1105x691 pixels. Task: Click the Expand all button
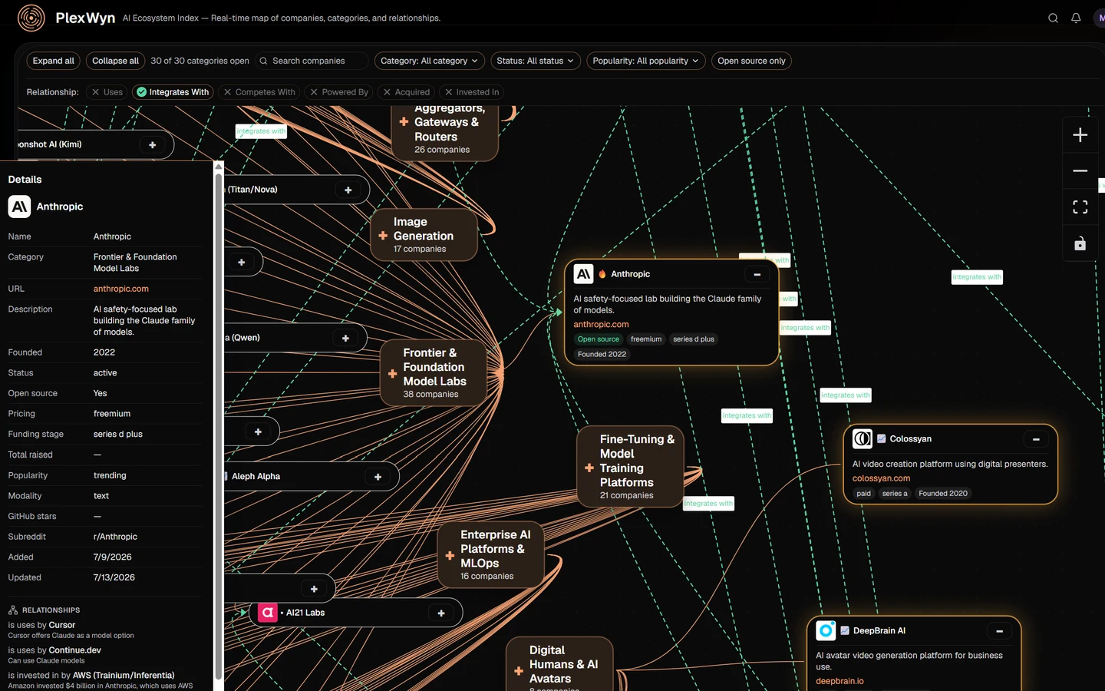pyautogui.click(x=54, y=61)
